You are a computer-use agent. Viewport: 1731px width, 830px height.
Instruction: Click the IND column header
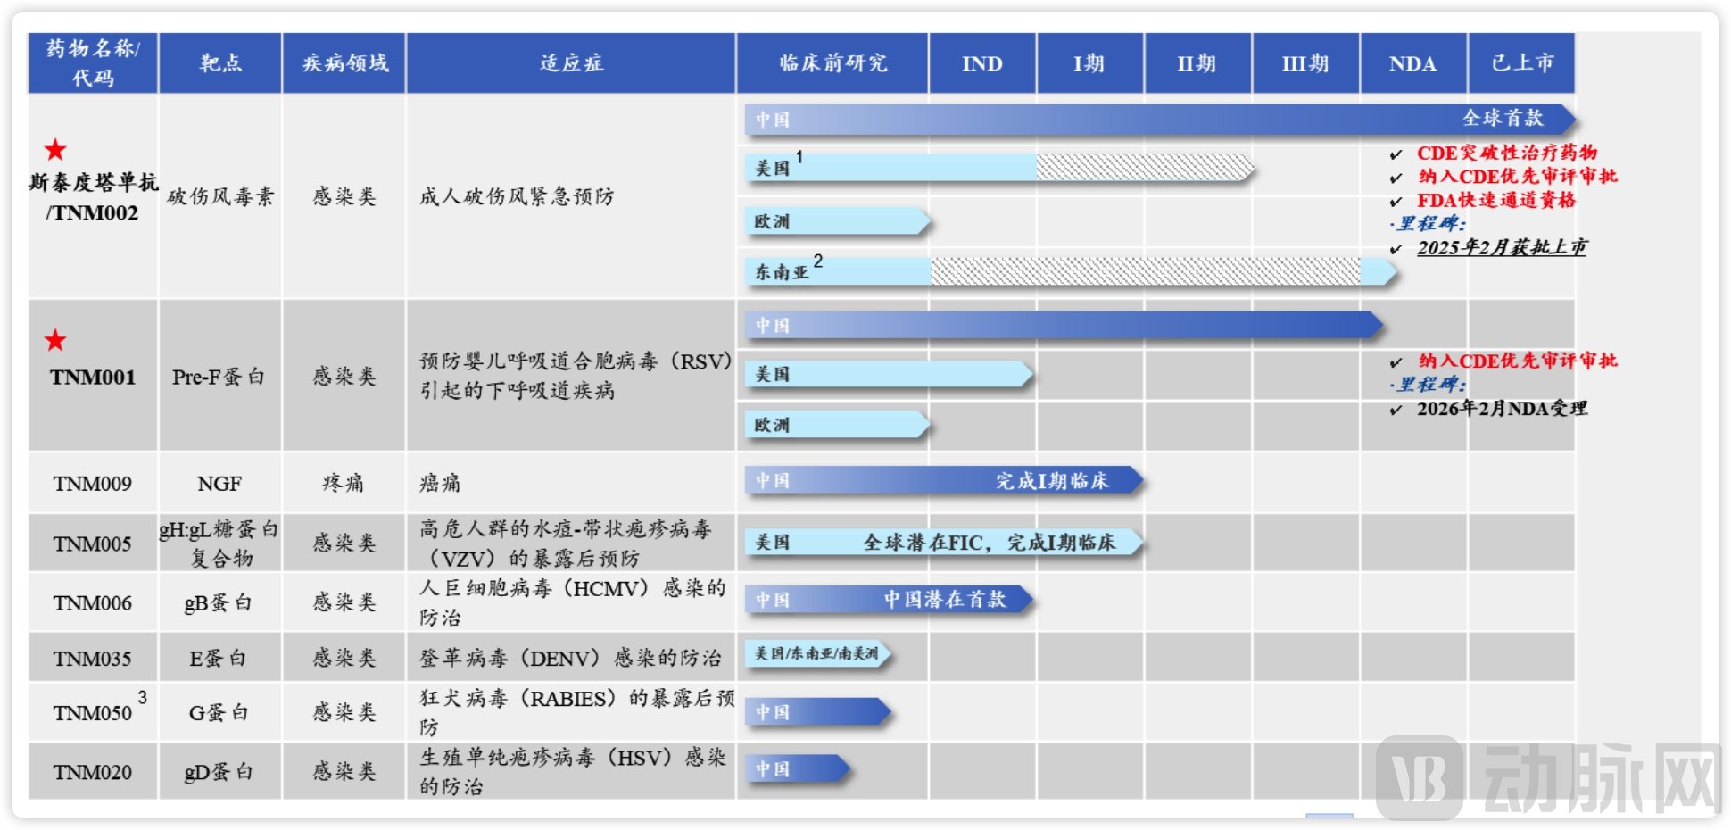coord(982,63)
